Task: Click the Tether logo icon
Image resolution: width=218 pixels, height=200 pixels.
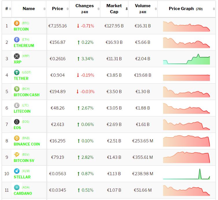Action: point(17,72)
